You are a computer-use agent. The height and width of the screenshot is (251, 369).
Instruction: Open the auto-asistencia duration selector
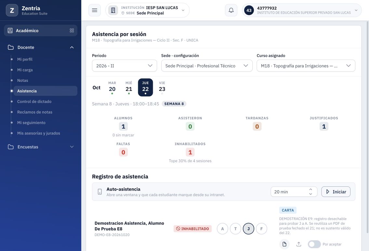click(x=294, y=192)
